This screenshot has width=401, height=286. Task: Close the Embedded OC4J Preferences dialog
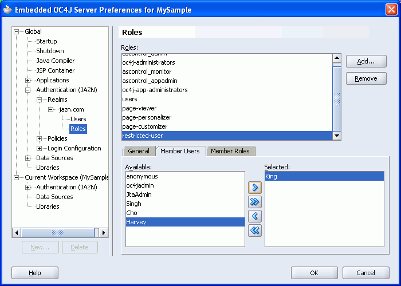pyautogui.click(x=391, y=10)
